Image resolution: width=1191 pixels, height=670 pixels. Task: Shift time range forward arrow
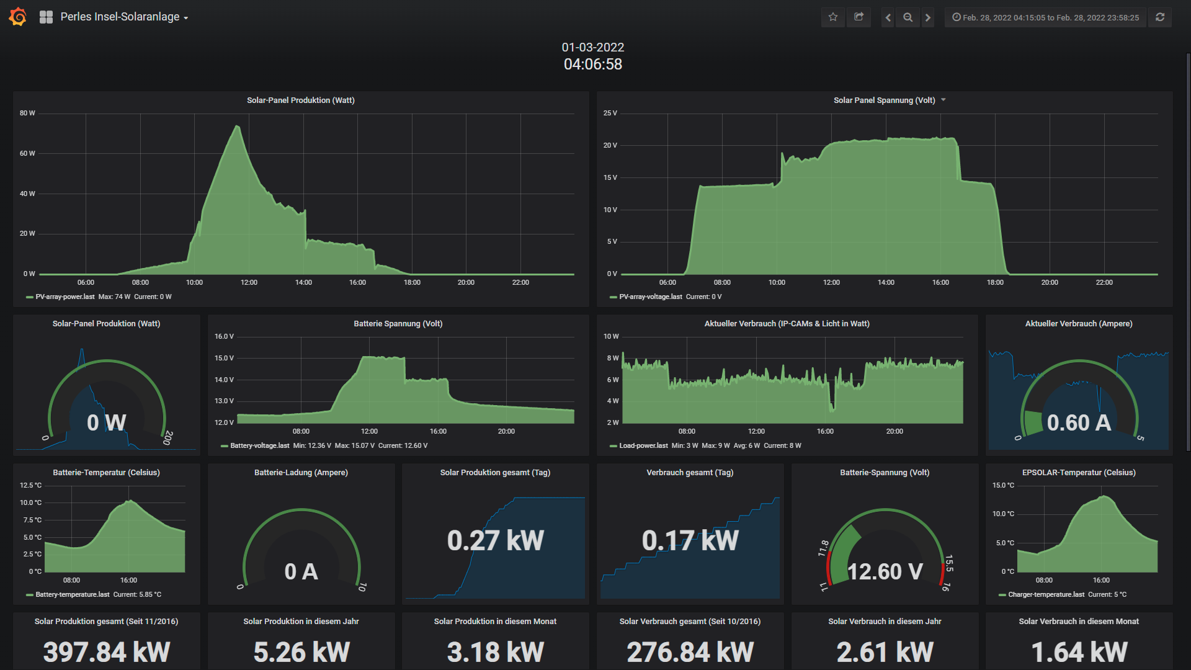(928, 17)
